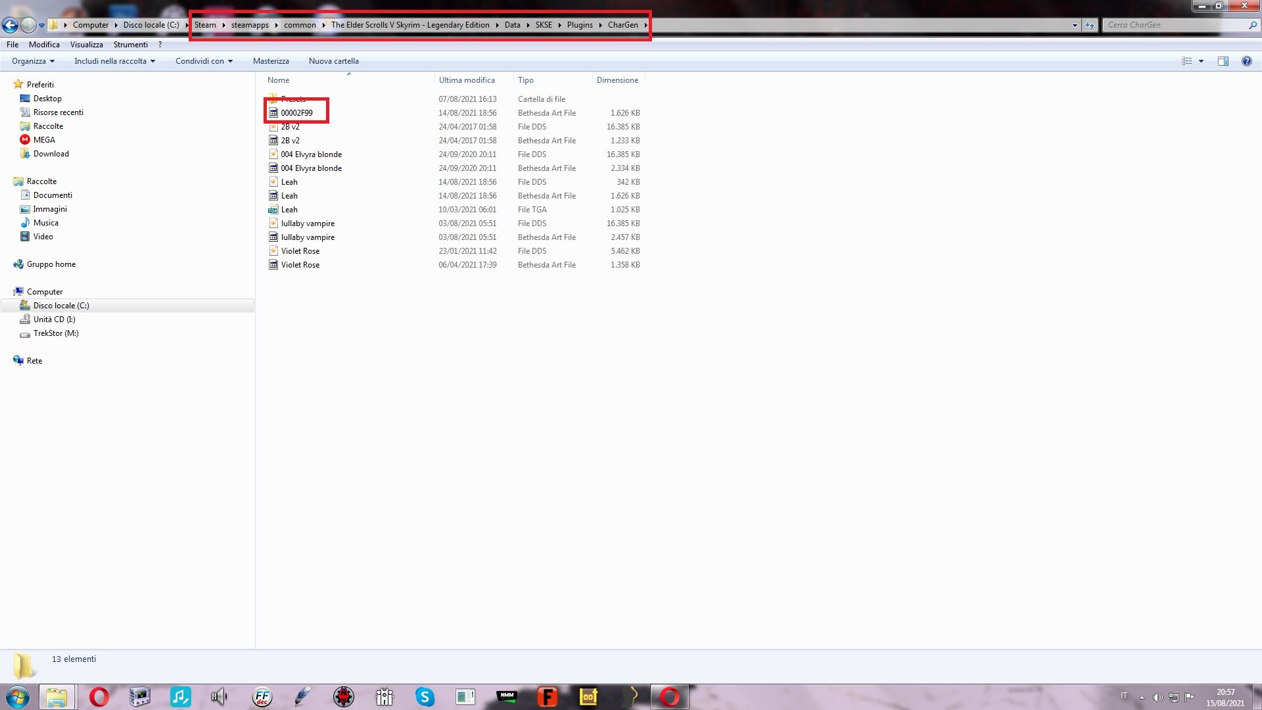The image size is (1262, 710).
Task: Open the Organizza dropdown
Action: (x=33, y=61)
